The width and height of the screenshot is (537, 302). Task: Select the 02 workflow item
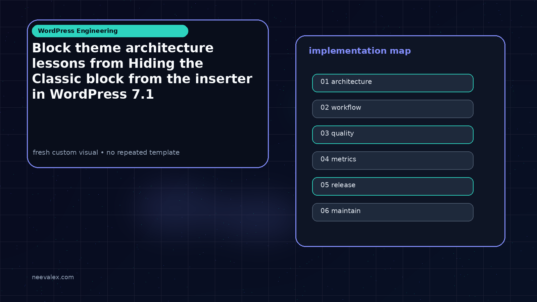click(x=393, y=109)
